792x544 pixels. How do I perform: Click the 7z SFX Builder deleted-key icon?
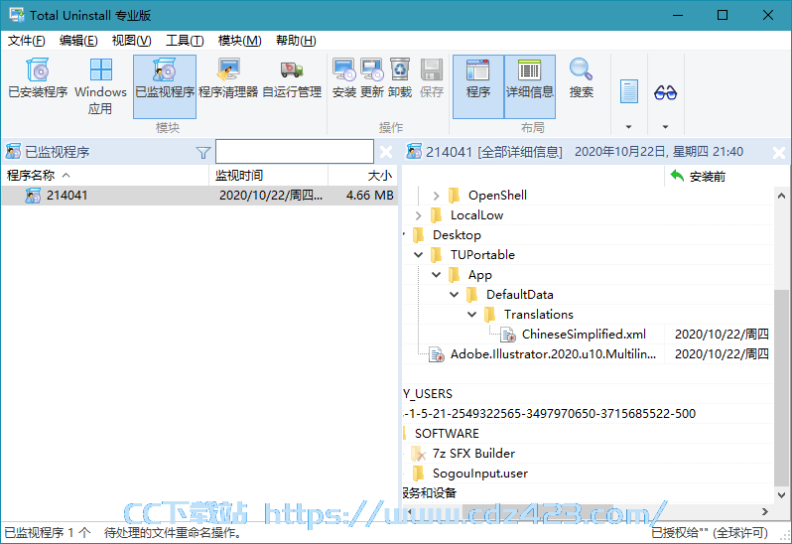point(418,454)
